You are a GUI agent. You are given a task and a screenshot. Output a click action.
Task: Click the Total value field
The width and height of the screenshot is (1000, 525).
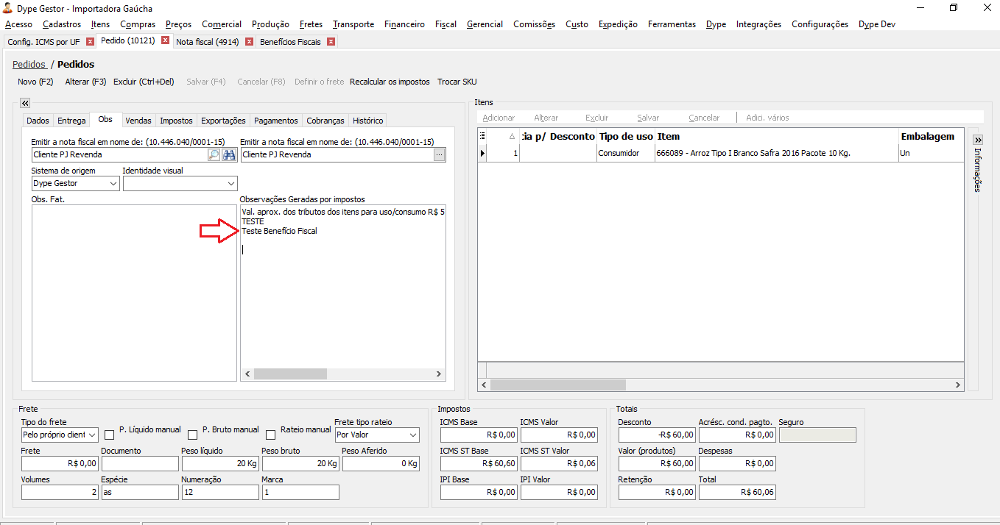tap(737, 493)
